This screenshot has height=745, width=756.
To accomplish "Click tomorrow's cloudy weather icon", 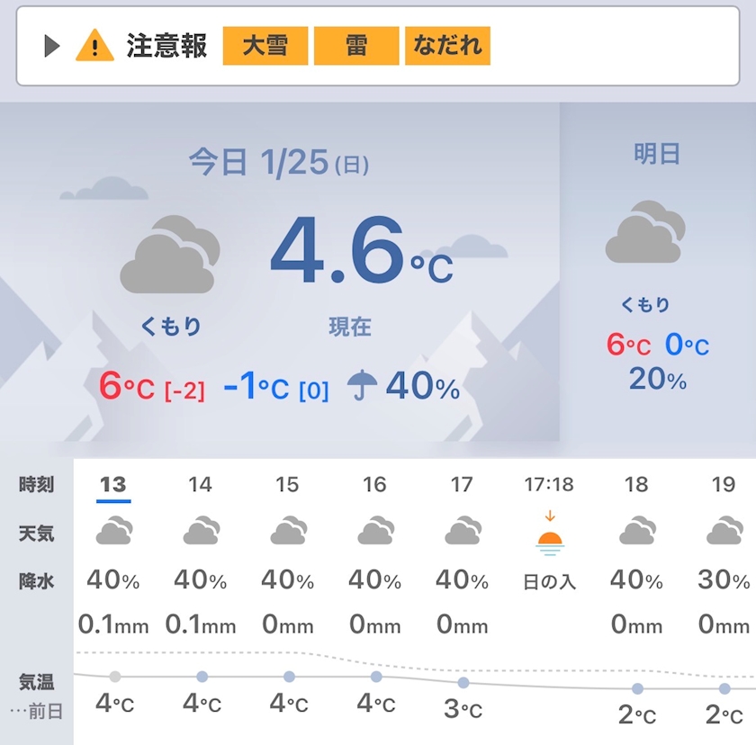I will click(x=645, y=232).
